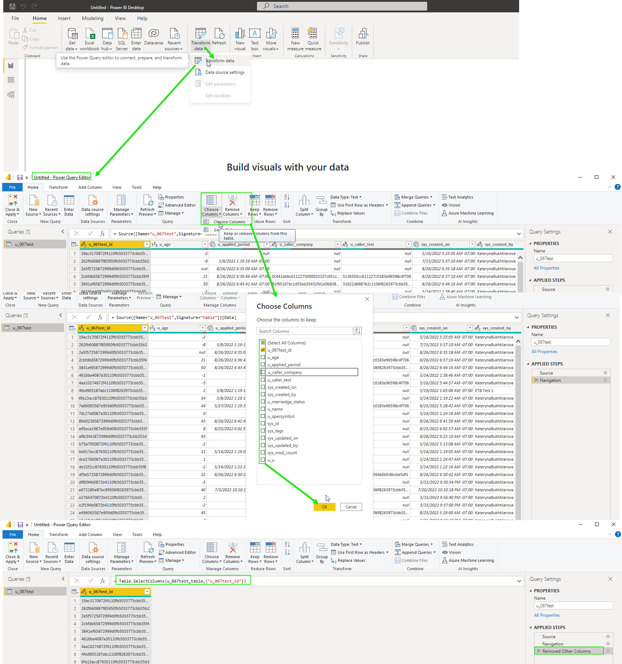Check the u_caller_company column checkbox

(263, 372)
